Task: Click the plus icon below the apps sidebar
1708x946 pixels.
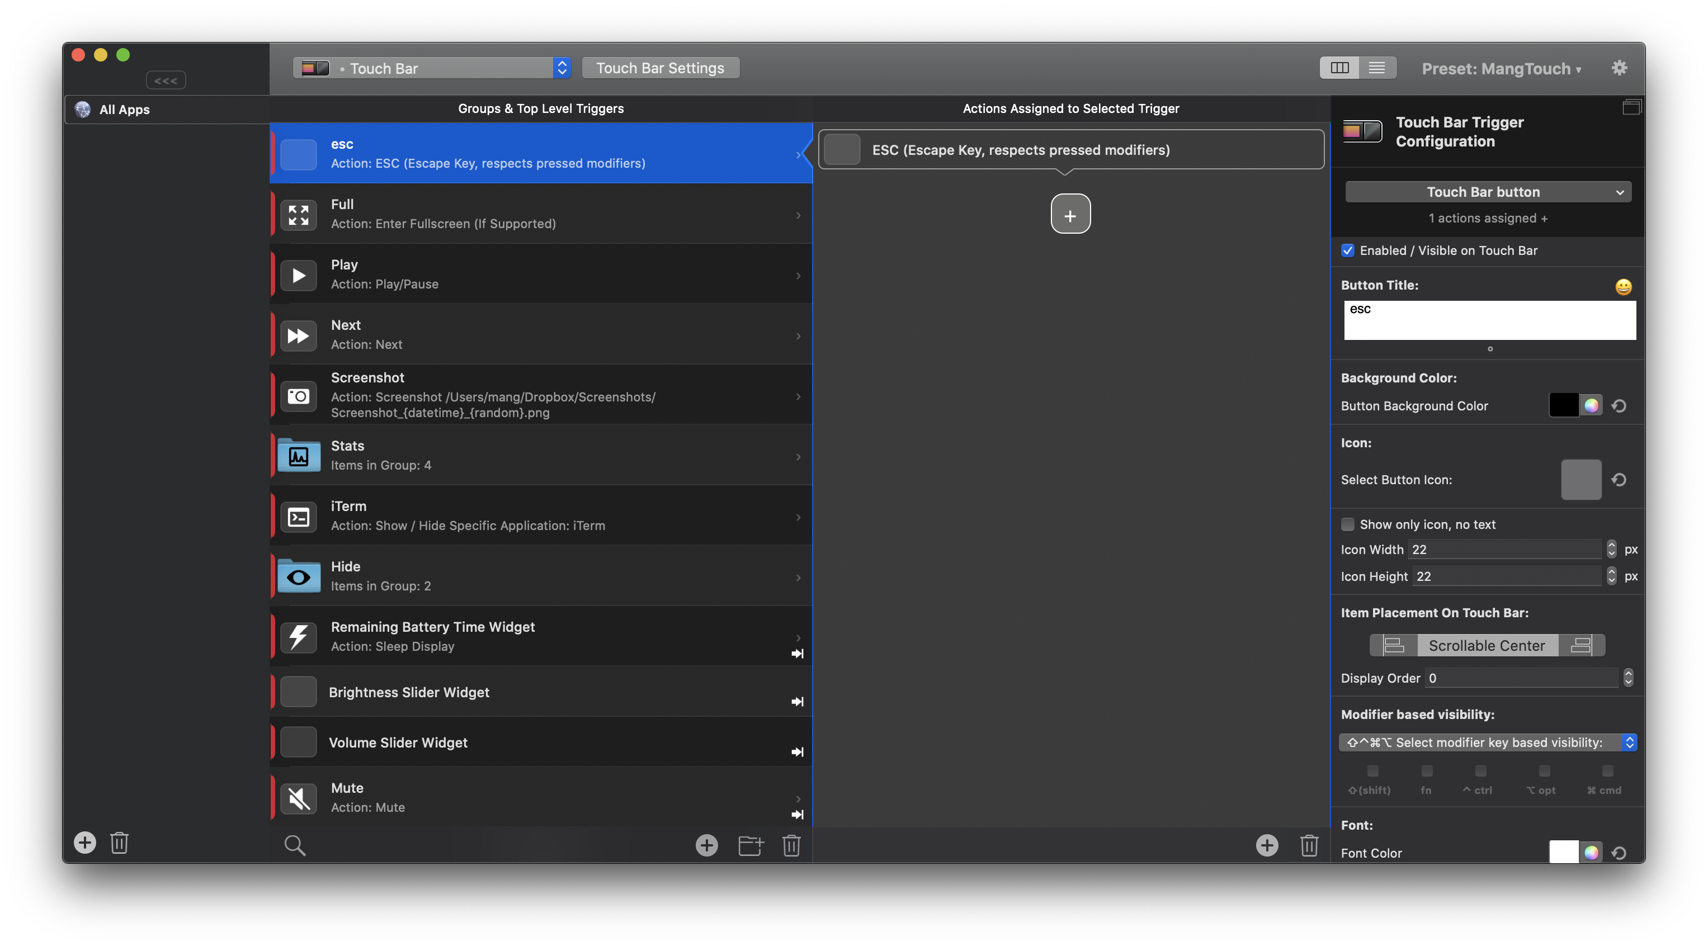Action: click(85, 843)
